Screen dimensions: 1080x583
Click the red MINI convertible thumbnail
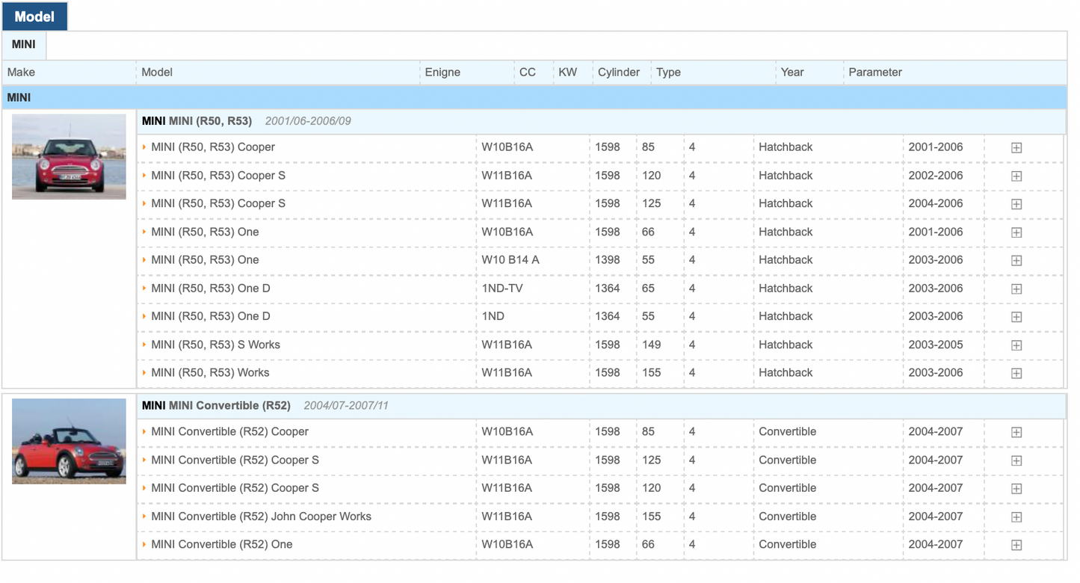tap(69, 441)
